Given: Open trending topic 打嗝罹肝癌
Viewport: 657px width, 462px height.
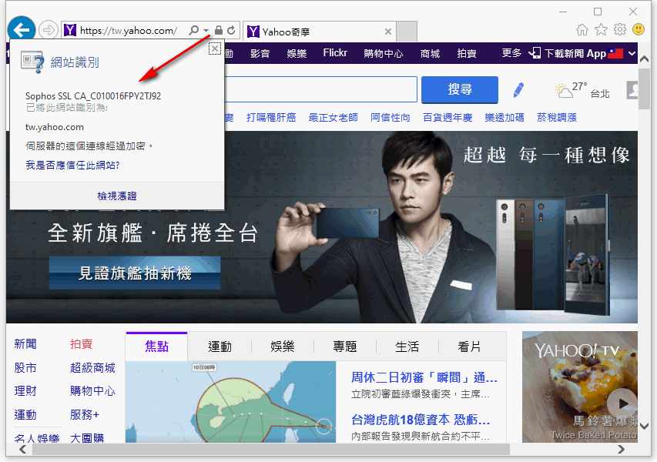Looking at the screenshot, I should coord(271,117).
